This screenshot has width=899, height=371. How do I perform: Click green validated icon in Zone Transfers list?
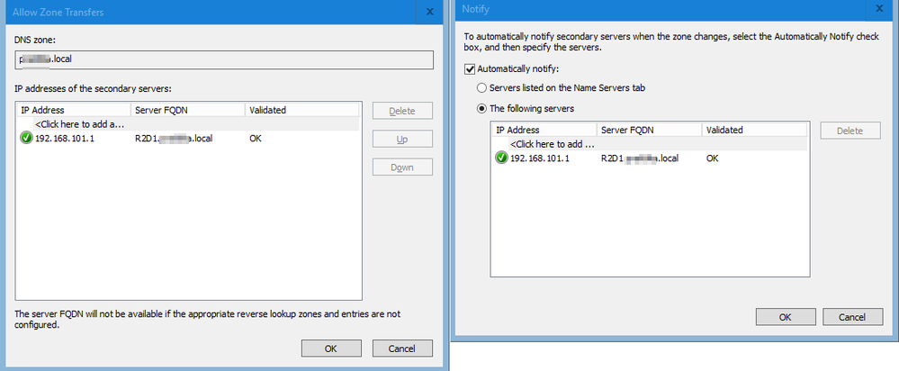[26, 139]
